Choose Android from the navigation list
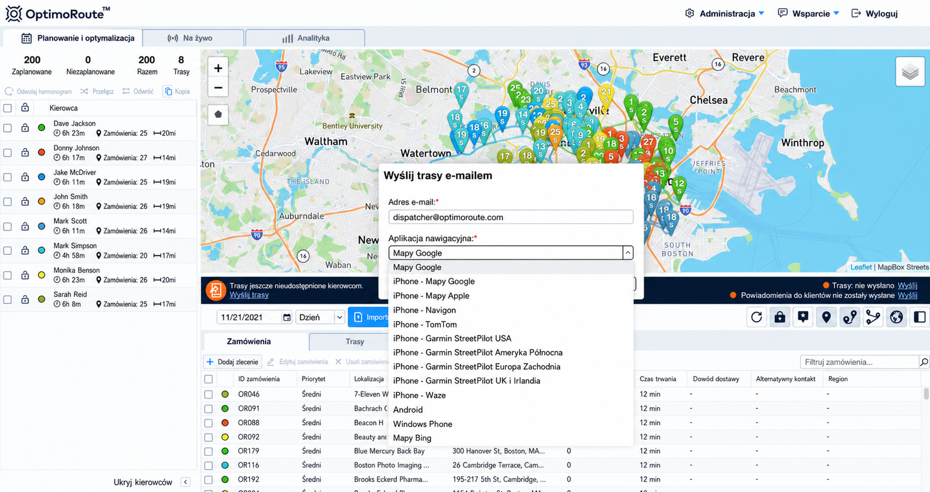The image size is (930, 492). 511,410
